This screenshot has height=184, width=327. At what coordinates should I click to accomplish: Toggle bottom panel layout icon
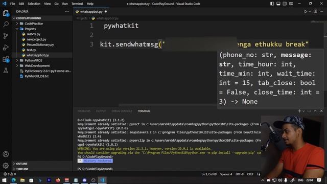coord(278,4)
